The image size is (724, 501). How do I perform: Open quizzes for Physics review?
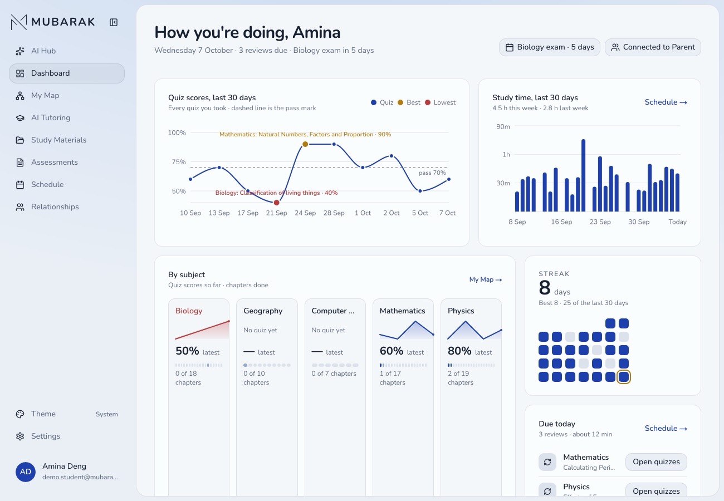[656, 491]
